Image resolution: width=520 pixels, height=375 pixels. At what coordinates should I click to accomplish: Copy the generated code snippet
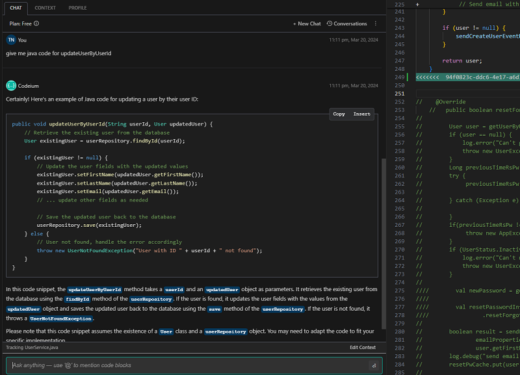point(339,114)
